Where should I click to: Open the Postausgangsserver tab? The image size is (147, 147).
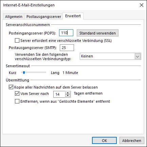coord(44,17)
